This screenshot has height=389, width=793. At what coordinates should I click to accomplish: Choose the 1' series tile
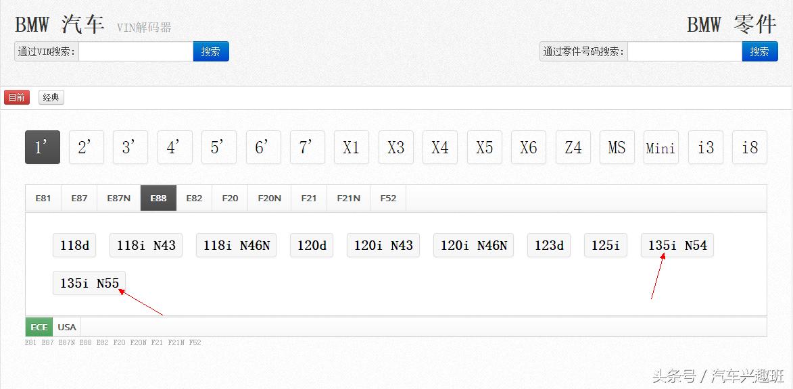43,147
